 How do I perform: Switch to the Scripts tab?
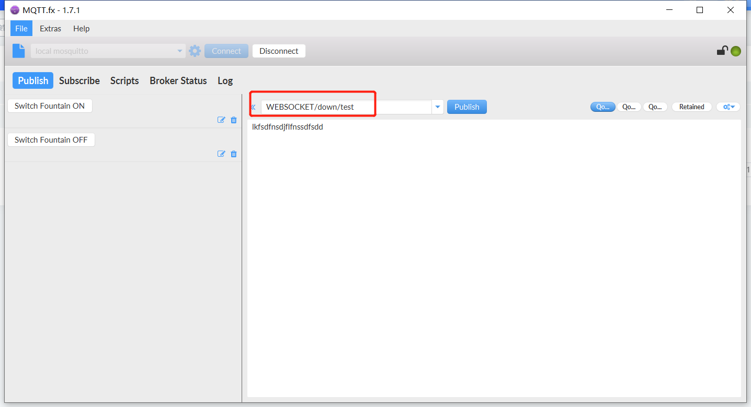tap(124, 80)
